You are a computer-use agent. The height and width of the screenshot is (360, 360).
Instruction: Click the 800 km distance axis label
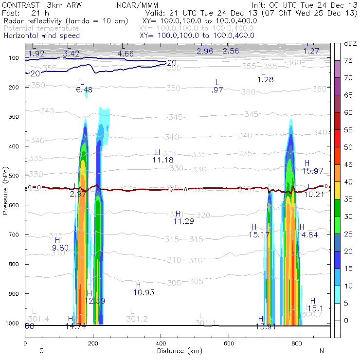click(297, 343)
